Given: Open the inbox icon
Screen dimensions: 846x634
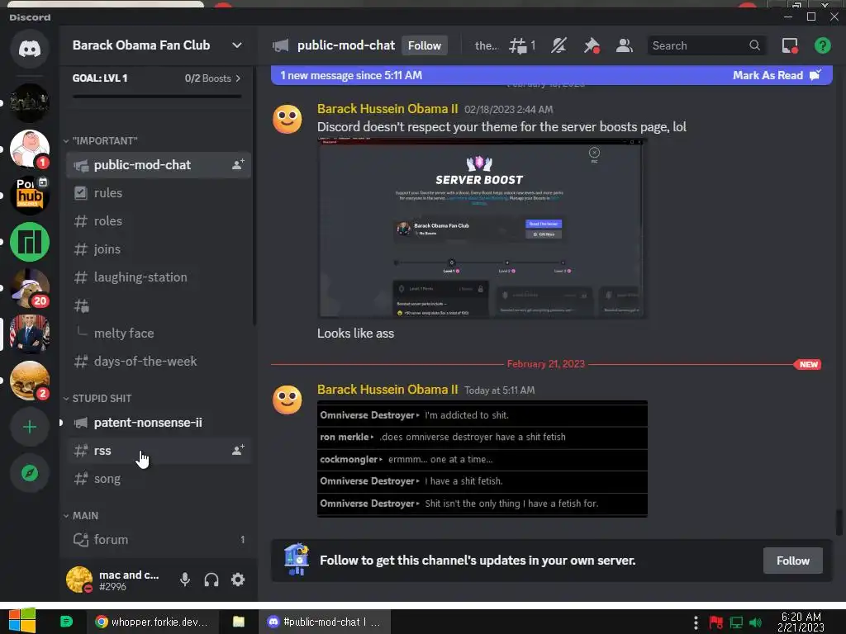Looking at the screenshot, I should (x=790, y=46).
